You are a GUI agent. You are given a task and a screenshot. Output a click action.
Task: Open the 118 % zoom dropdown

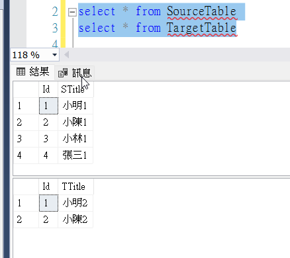point(54,55)
